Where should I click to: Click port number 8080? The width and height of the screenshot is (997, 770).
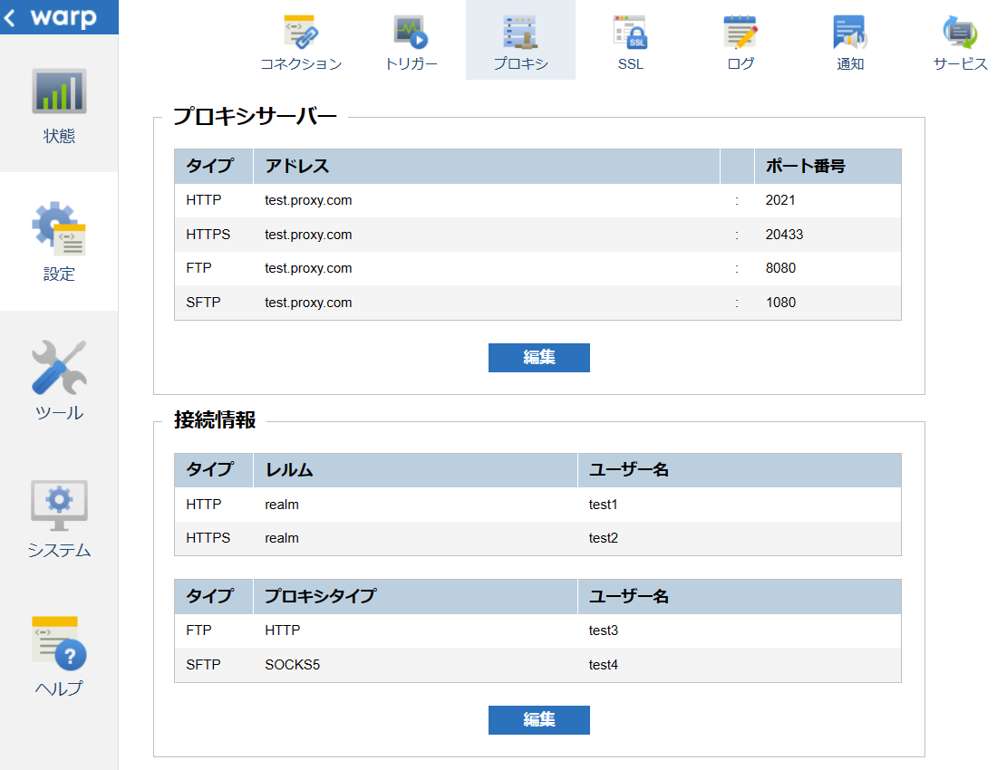click(780, 268)
